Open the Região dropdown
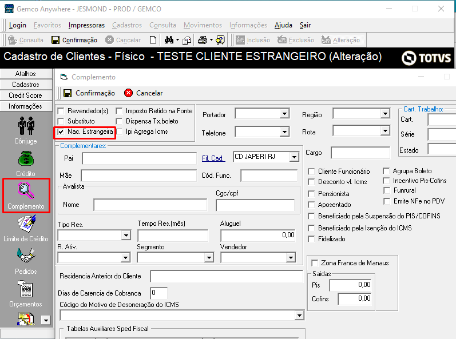 385,114
